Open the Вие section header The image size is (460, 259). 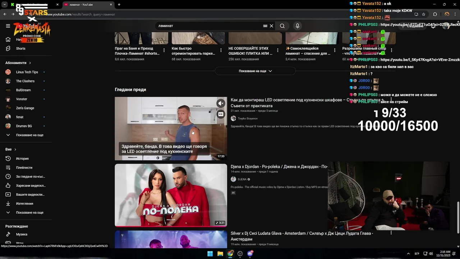point(11,149)
